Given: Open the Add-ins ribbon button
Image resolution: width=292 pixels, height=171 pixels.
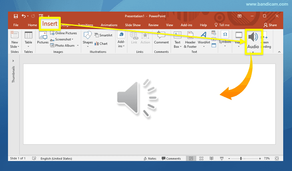Looking at the screenshot, I should tap(121, 40).
